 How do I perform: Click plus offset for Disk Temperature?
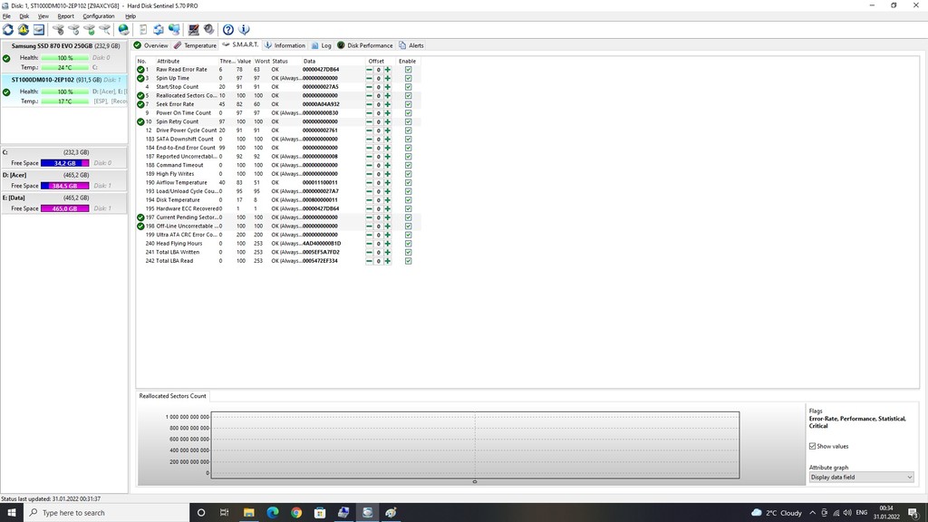(x=388, y=200)
